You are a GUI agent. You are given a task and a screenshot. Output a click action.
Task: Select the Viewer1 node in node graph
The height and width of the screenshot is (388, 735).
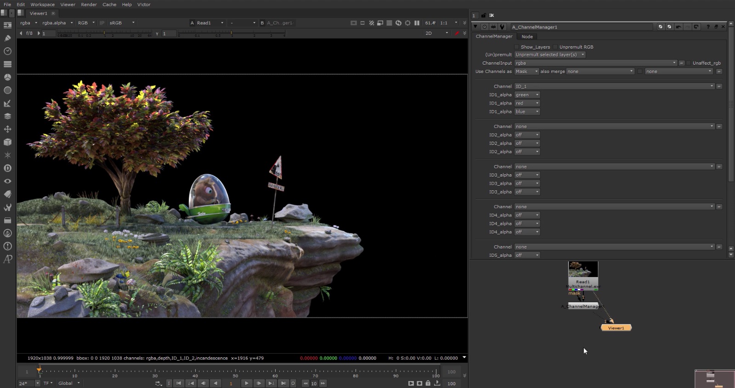coord(616,328)
